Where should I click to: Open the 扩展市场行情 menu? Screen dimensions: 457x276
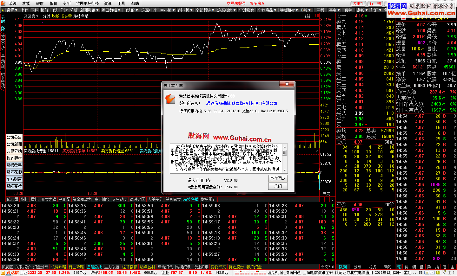pyautogui.click(x=87, y=3)
